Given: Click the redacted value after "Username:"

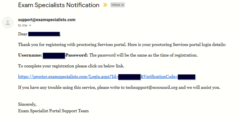Looking at the screenshot, I should click(x=54, y=55).
